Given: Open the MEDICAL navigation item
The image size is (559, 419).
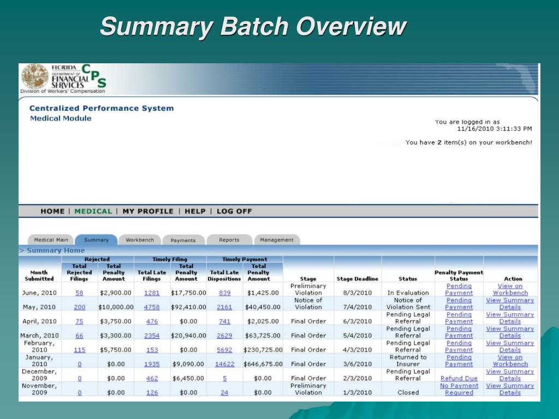Looking at the screenshot, I should (x=93, y=211).
